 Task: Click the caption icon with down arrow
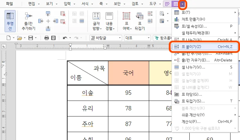click(162, 13)
